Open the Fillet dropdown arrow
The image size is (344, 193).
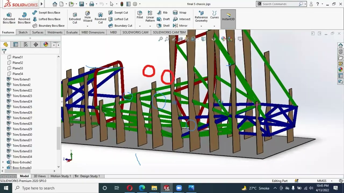(140, 26)
